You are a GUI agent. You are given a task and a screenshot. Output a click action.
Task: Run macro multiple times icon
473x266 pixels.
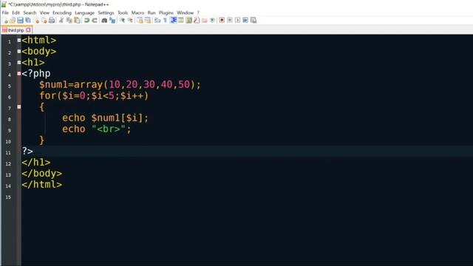pos(245,20)
